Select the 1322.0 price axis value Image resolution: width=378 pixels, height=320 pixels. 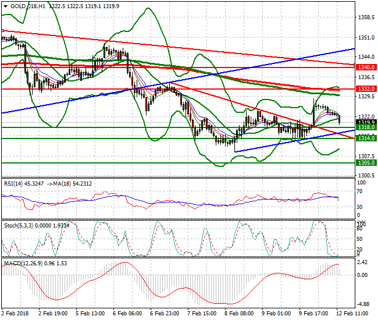[x=366, y=117]
